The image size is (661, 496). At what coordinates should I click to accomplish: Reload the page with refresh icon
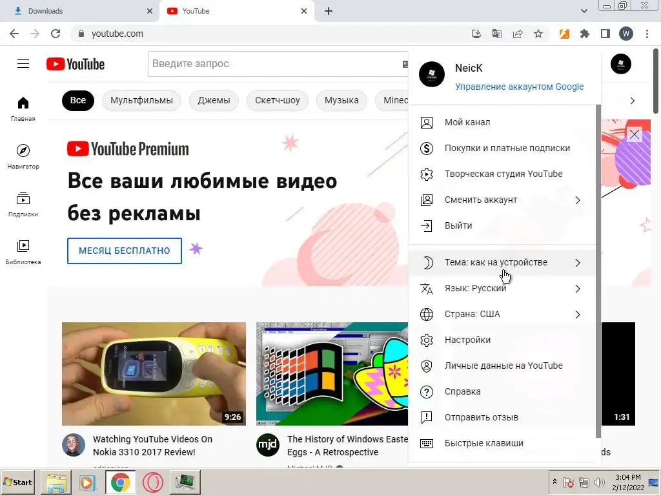(56, 34)
